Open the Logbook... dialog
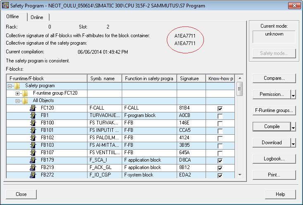 (x=274, y=159)
